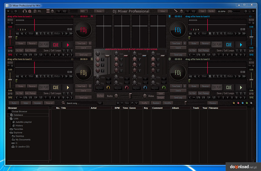The image size is (261, 171).
Task: Click pitch bend plus on deck A
Action: pos(12,23)
